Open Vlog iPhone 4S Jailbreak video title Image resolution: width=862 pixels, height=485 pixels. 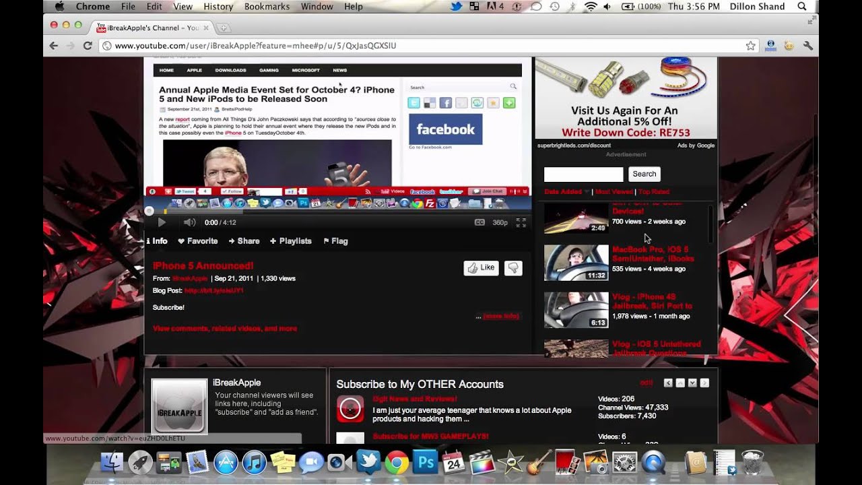652,301
